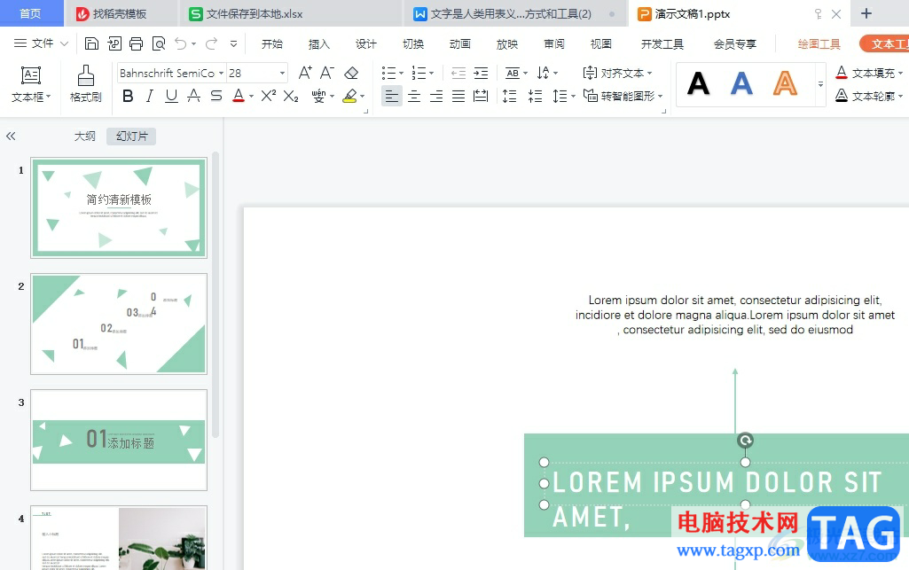
Task: Expand highlight color dropdown arrow
Action: tap(363, 96)
